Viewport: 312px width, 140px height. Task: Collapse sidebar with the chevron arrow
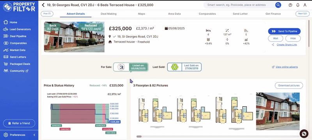34,135
